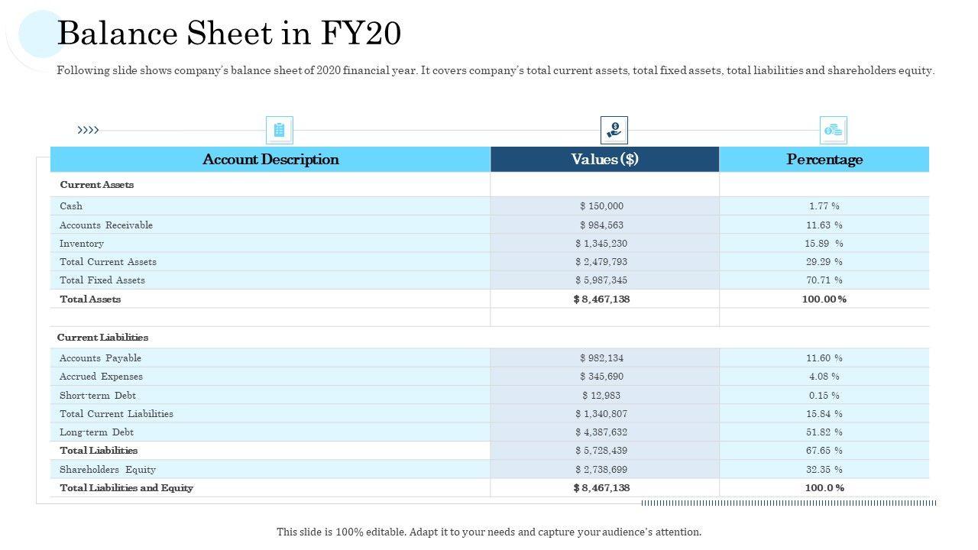This screenshot has height=550, width=978.
Task: Click the Short-term Debt value $12,983
Action: click(601, 396)
